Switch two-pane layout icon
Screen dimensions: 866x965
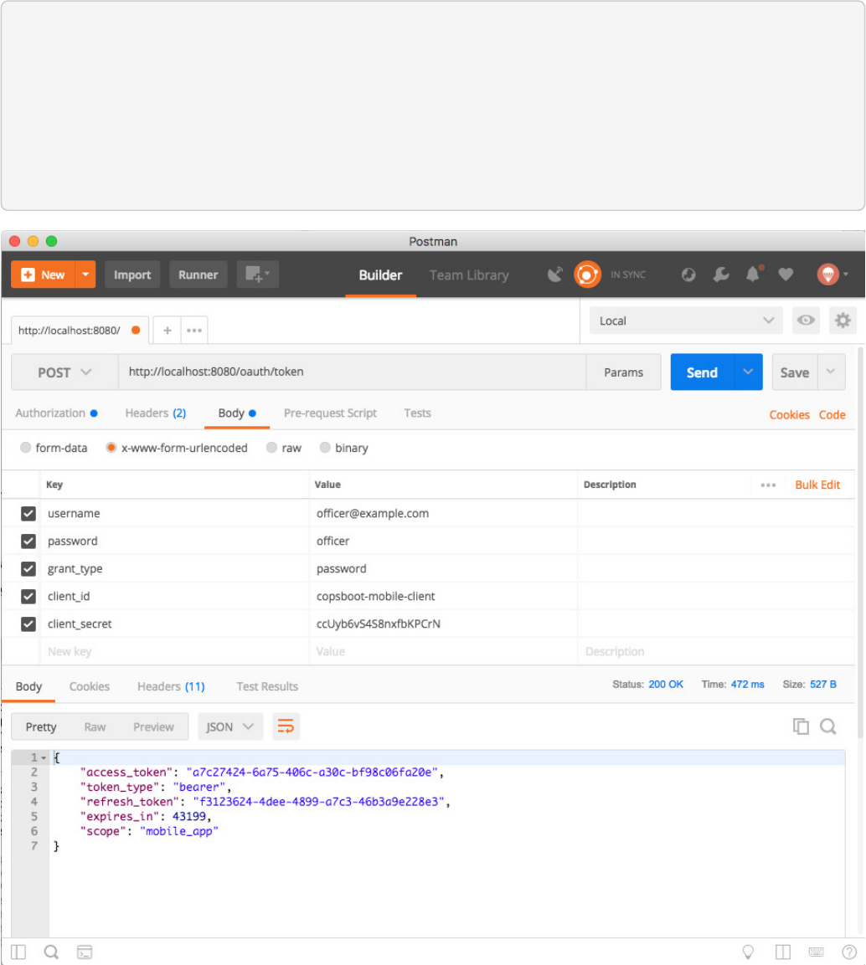783,952
